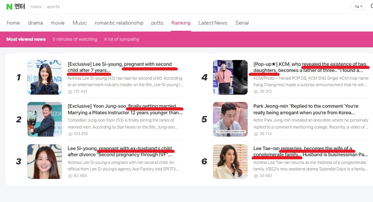Click the Lee Tae-ran thumbnail
This screenshot has width=373, height=202.
point(230,161)
